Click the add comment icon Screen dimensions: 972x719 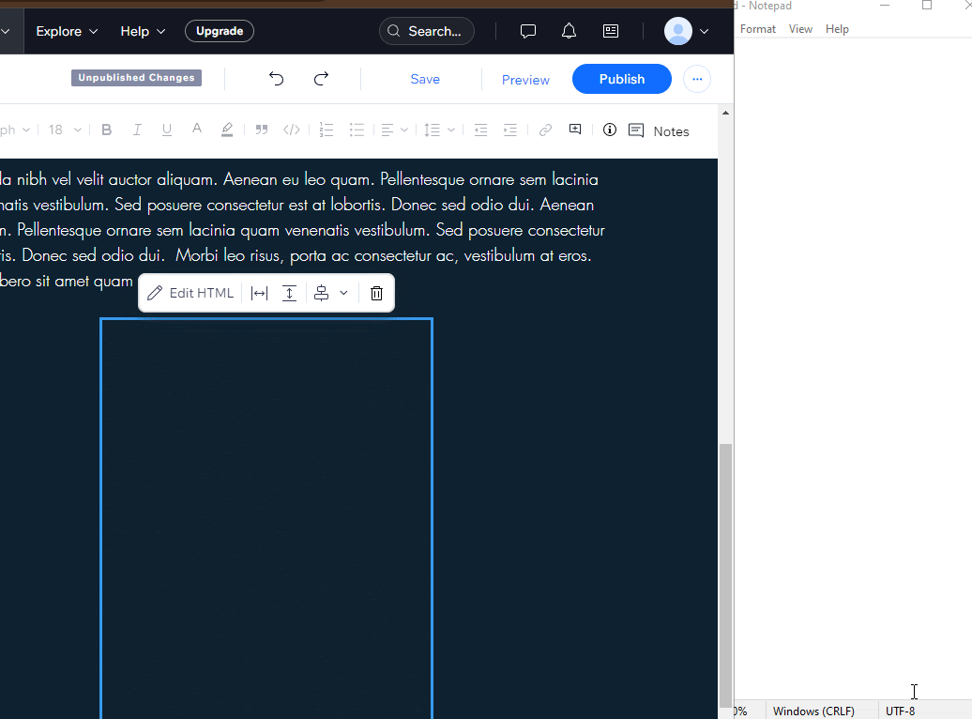[575, 130]
